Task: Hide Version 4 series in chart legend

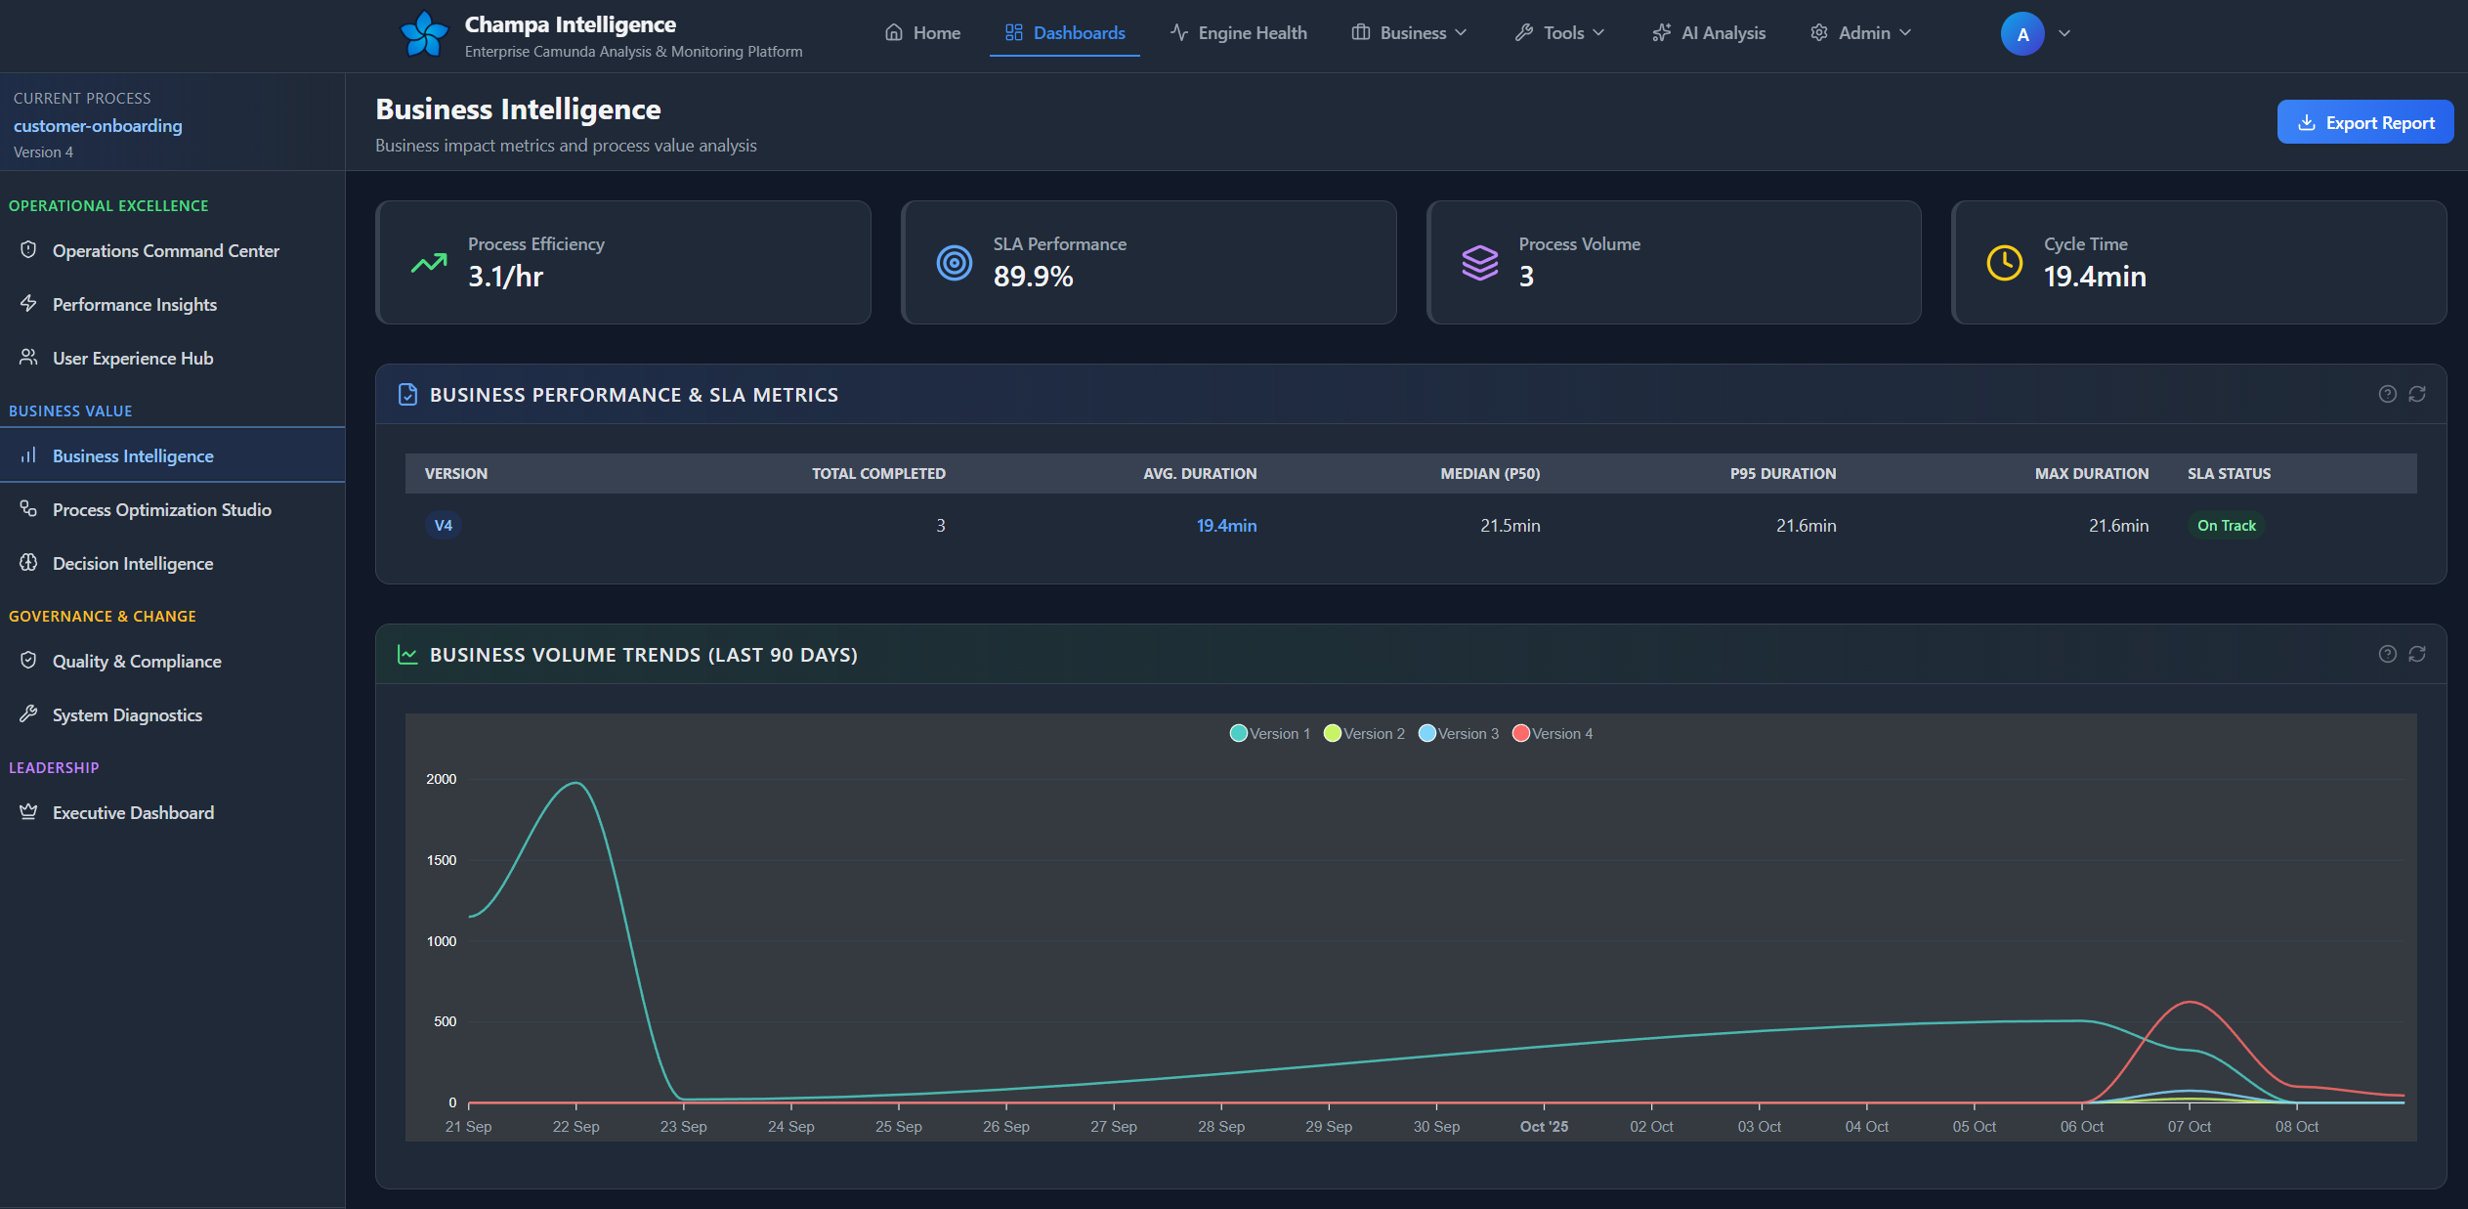Action: [1553, 733]
